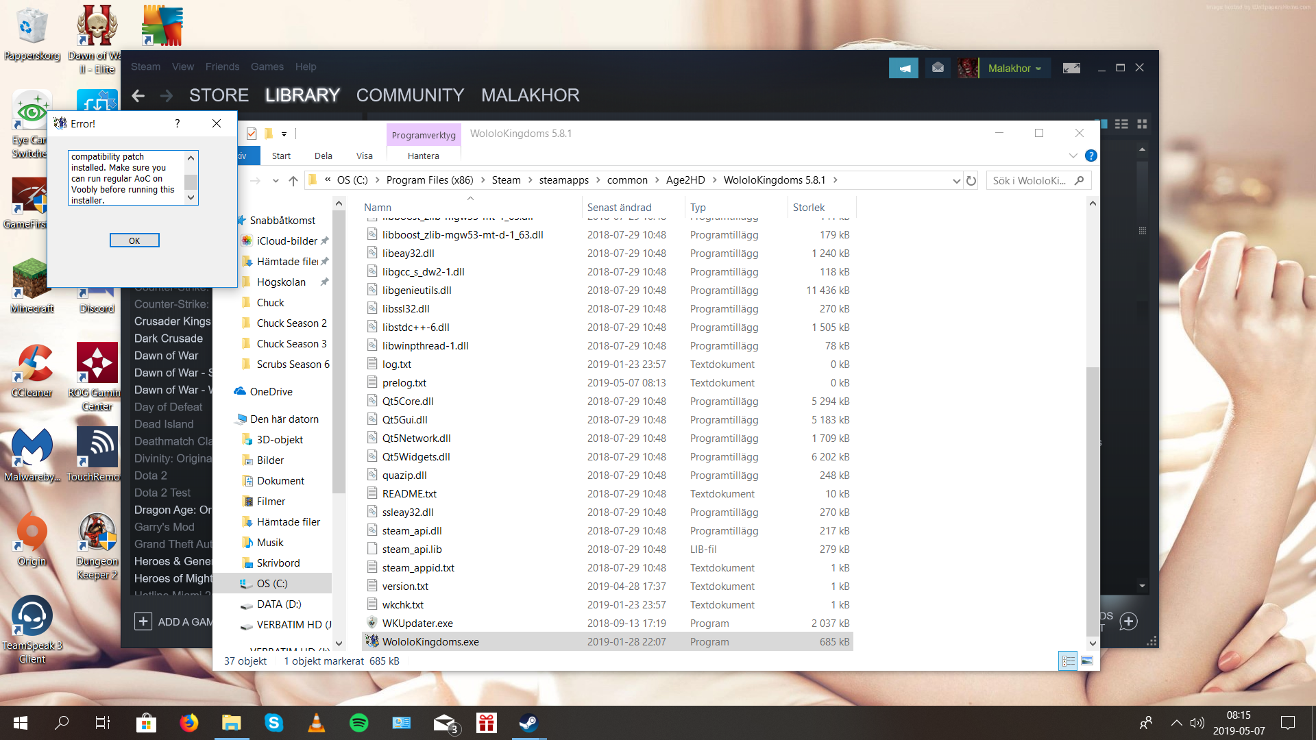Open VLC media player from taskbar

click(316, 723)
